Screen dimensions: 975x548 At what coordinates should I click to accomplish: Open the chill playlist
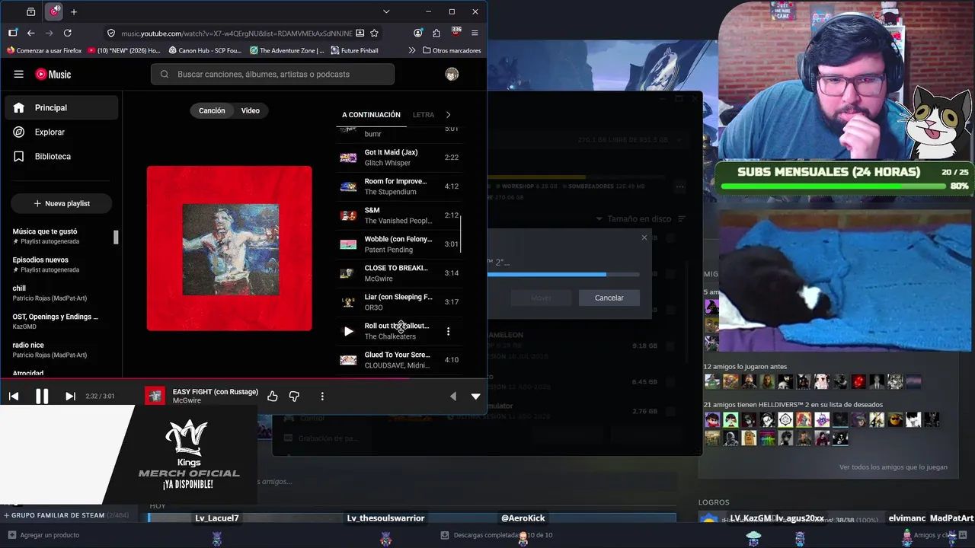61,293
